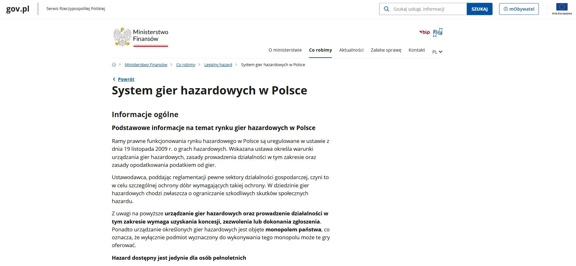Open the Kontakt menu item
The height and width of the screenshot is (266, 576).
[x=417, y=50]
